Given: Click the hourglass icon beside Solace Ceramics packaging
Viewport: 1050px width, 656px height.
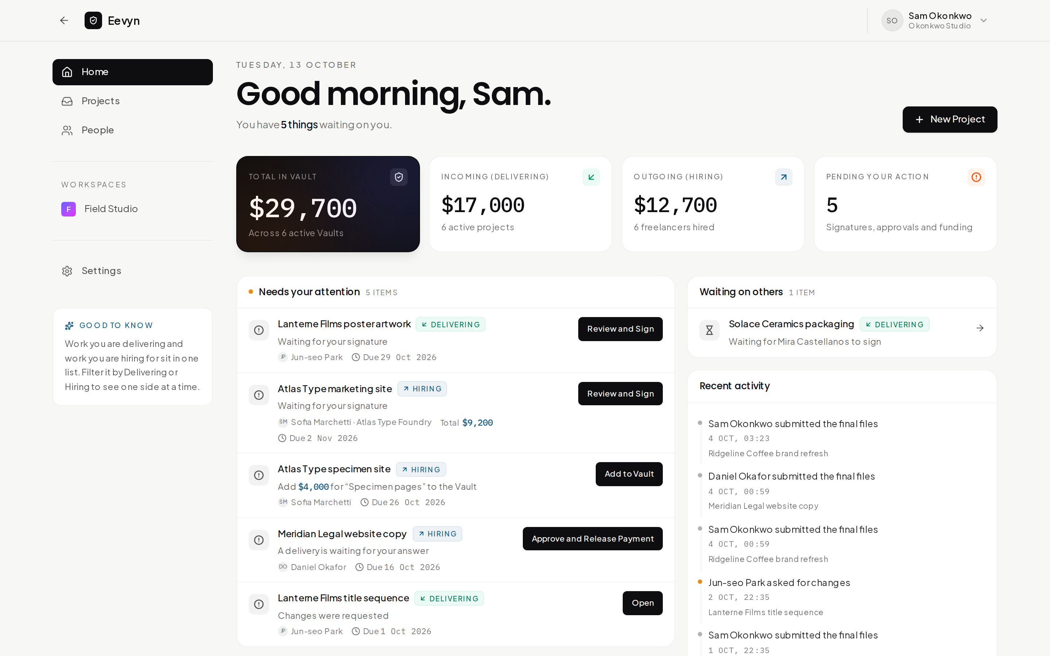Looking at the screenshot, I should [709, 330].
